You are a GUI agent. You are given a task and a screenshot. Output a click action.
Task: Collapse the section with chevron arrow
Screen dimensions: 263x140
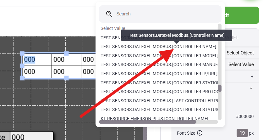click(251, 88)
